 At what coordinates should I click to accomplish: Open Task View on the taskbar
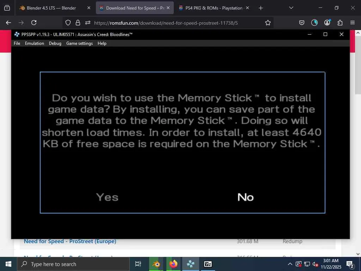coord(138,264)
